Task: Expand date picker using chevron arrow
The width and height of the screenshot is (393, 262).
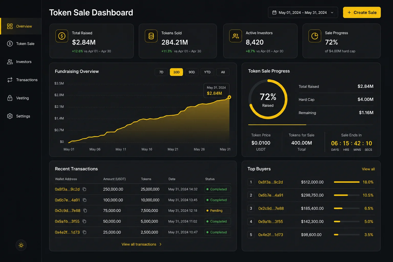Action: (x=332, y=13)
